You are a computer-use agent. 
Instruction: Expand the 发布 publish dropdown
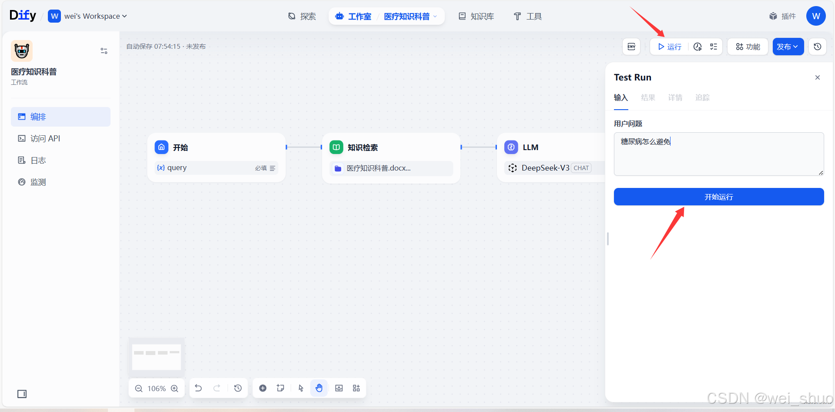point(788,47)
